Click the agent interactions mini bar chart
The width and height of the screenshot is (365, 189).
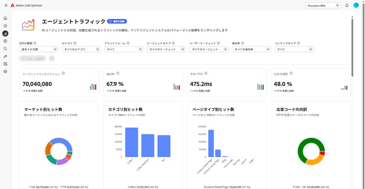[93, 87]
